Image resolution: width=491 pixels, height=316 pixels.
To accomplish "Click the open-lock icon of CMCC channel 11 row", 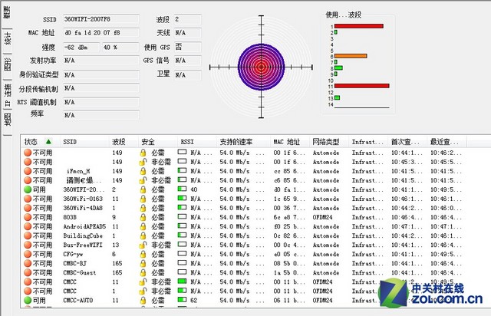I will pyautogui.click(x=143, y=281).
